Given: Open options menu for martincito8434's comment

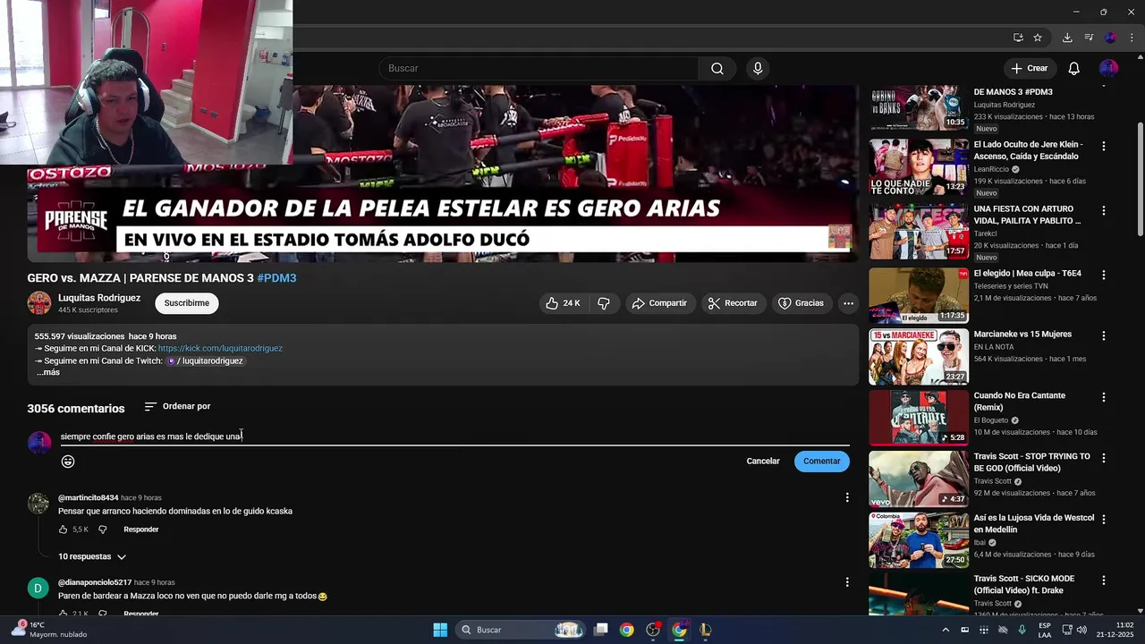Looking at the screenshot, I should (x=847, y=497).
